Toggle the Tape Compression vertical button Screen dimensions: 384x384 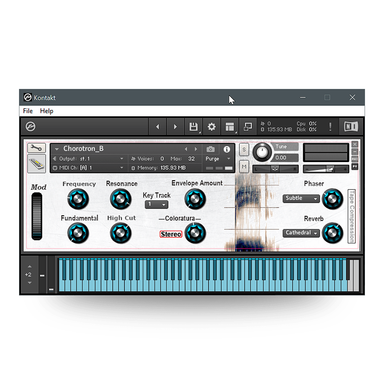pyautogui.click(x=352, y=217)
